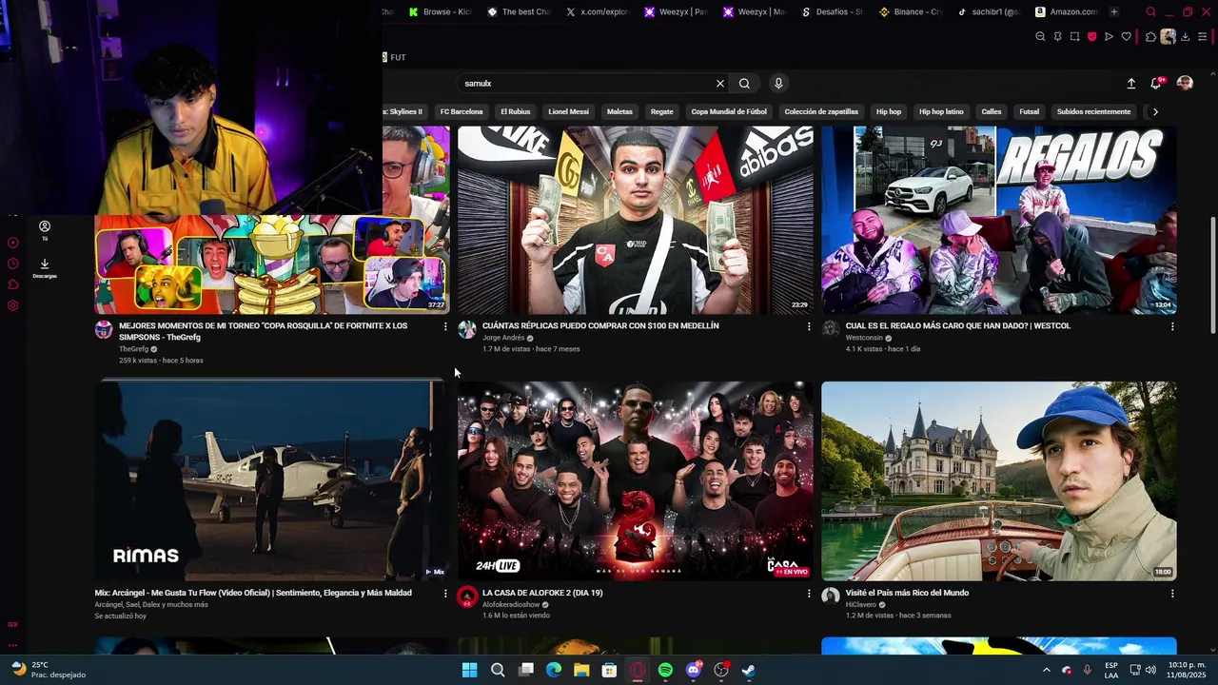Open the Jorge Andrés channel link

point(503,338)
